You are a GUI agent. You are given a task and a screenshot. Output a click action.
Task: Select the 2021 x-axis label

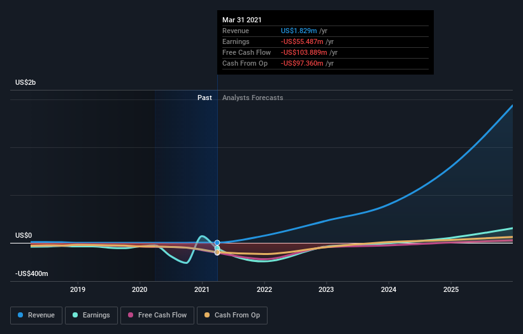click(202, 289)
